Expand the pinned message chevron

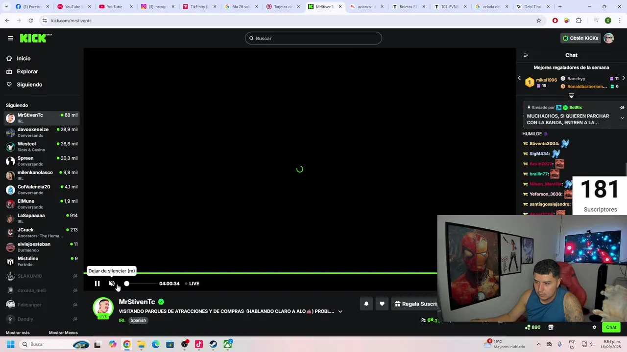point(622,118)
